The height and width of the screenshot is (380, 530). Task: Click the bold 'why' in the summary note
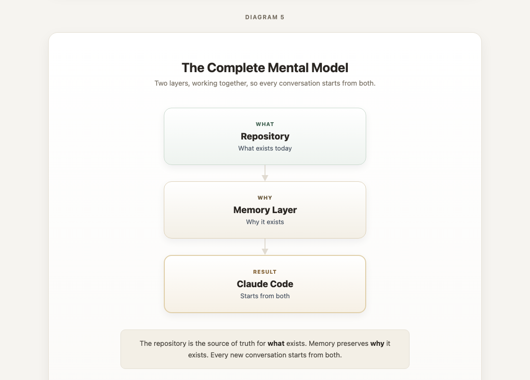click(377, 343)
